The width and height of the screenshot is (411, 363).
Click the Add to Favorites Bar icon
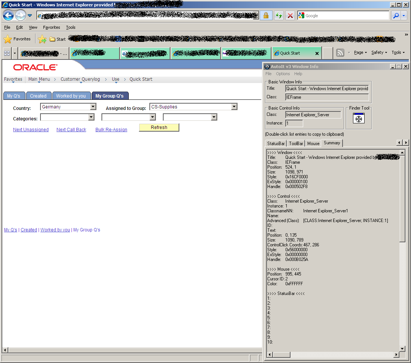[42, 39]
